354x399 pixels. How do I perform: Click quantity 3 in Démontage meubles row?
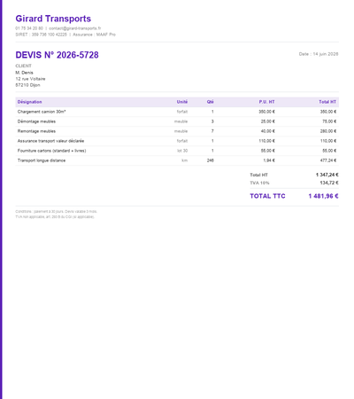[x=212, y=121]
